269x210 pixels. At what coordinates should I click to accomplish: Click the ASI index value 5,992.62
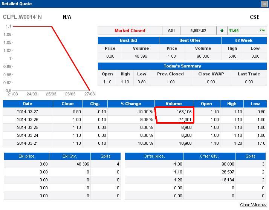point(198,31)
